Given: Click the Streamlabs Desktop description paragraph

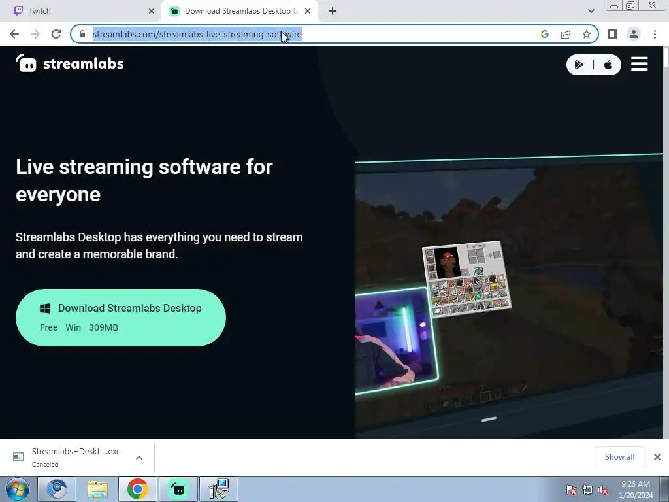Looking at the screenshot, I should pos(159,246).
